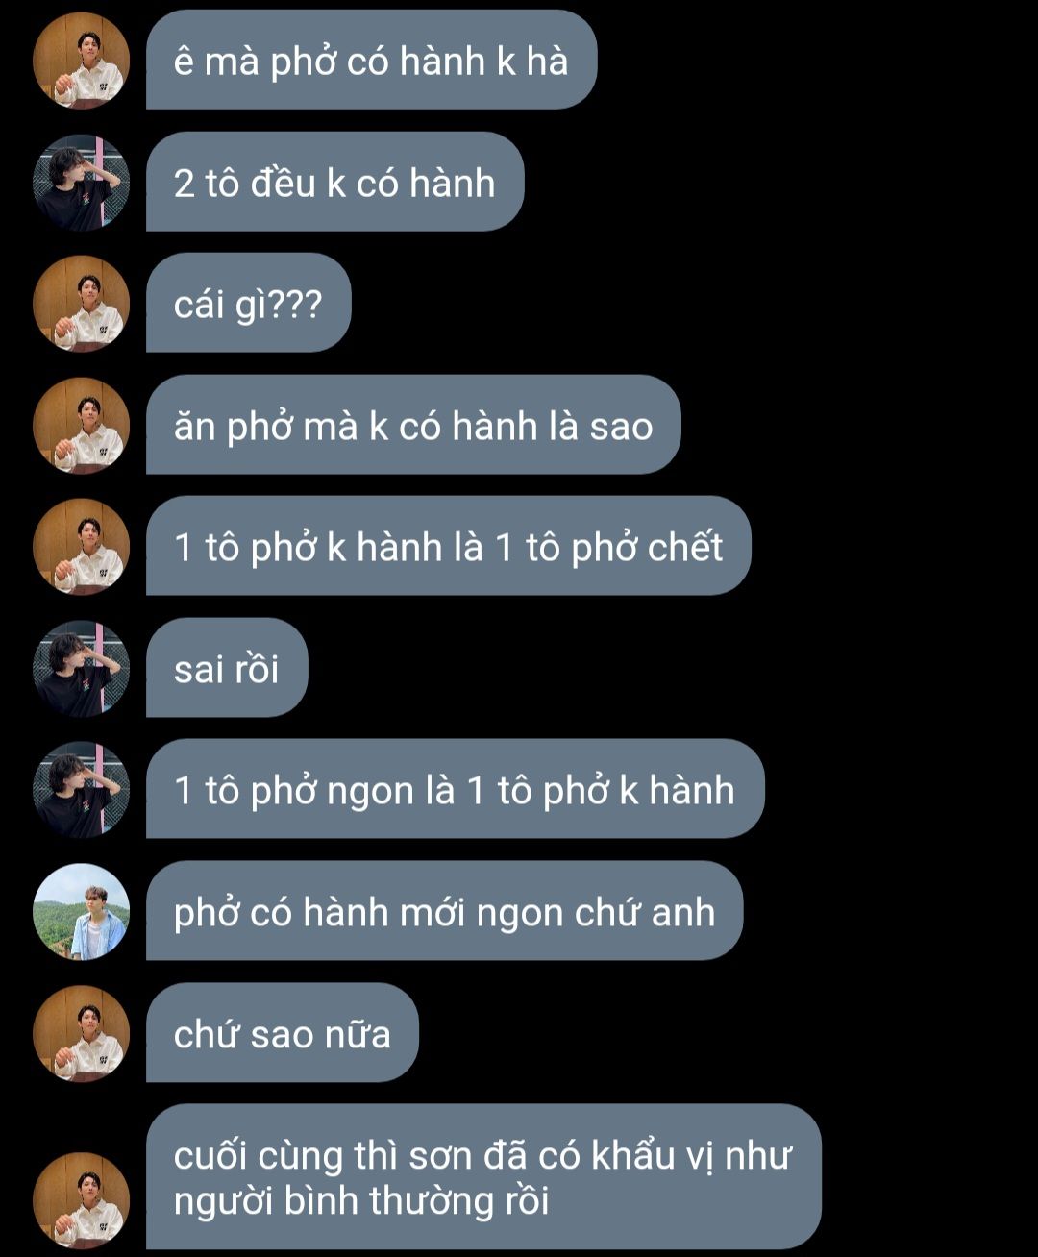The width and height of the screenshot is (1038, 1257).
Task: Tap bubble "1 tô phở ngon là 1 tô phở k hành"
Action: pos(455,789)
